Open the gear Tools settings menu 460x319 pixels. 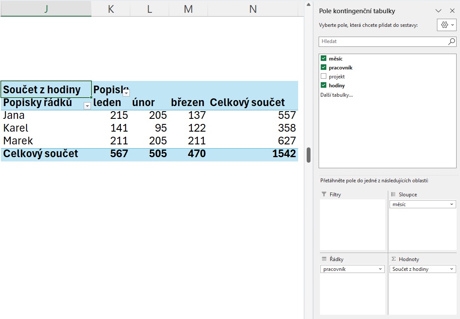point(447,25)
